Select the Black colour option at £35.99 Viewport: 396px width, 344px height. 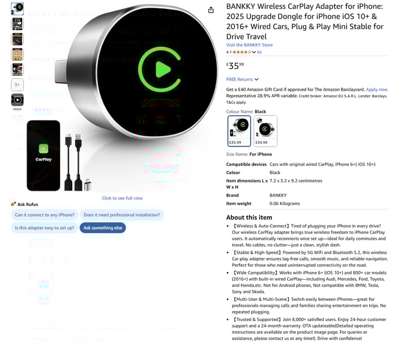pos(239,131)
